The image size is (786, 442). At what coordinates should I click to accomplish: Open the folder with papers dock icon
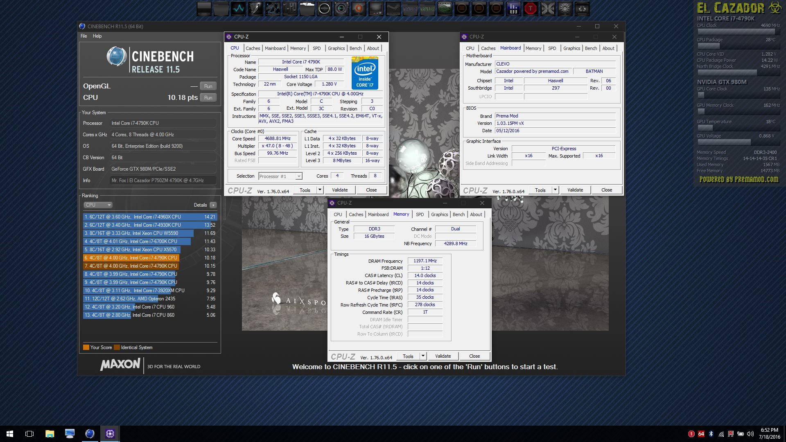(x=307, y=8)
